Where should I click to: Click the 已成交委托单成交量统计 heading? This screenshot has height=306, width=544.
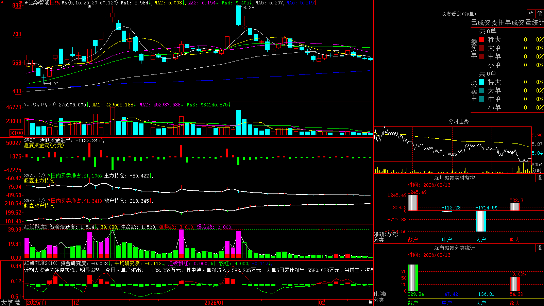[507, 22]
